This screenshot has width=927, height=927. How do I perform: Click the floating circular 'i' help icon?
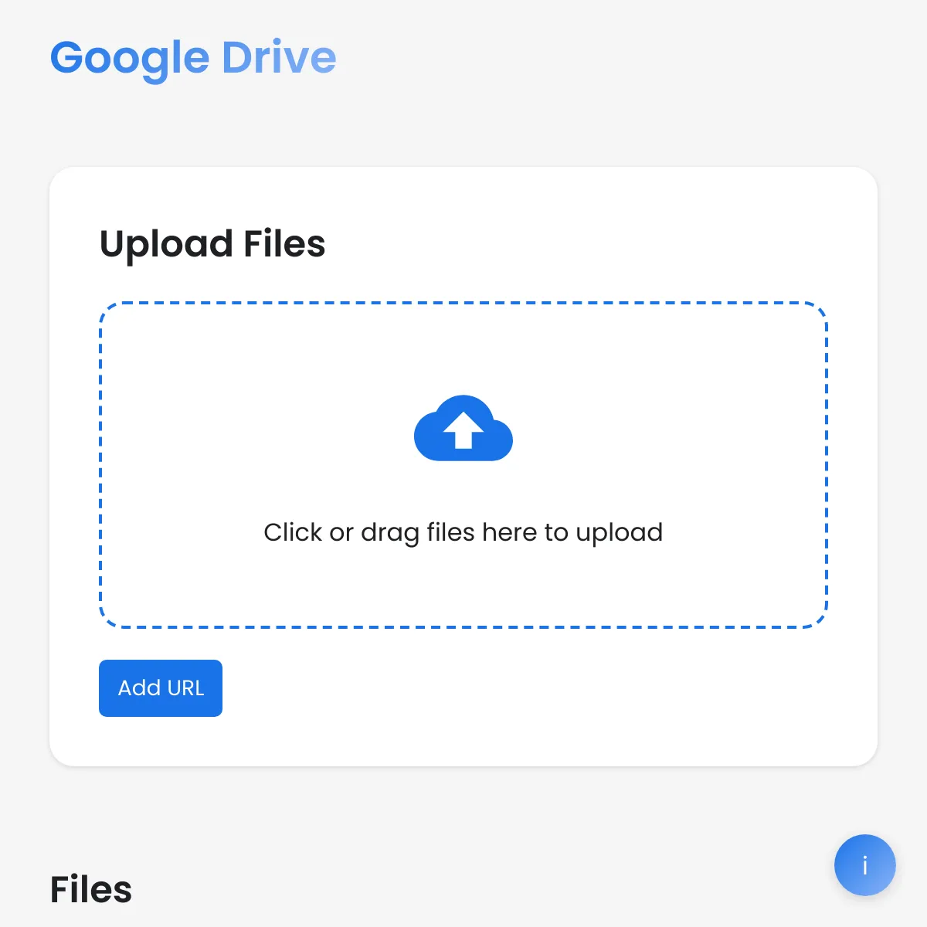[x=864, y=865]
